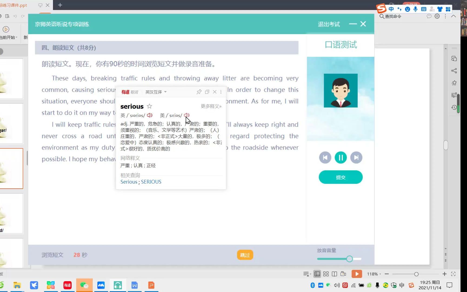Open WPS Writer from taskbar
467x292 pixels.
click(x=134, y=285)
